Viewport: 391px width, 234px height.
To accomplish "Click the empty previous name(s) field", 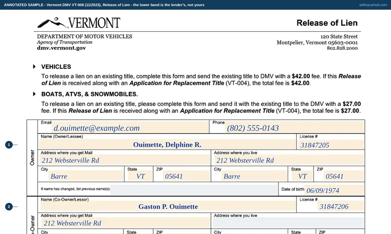I will pos(194,189).
